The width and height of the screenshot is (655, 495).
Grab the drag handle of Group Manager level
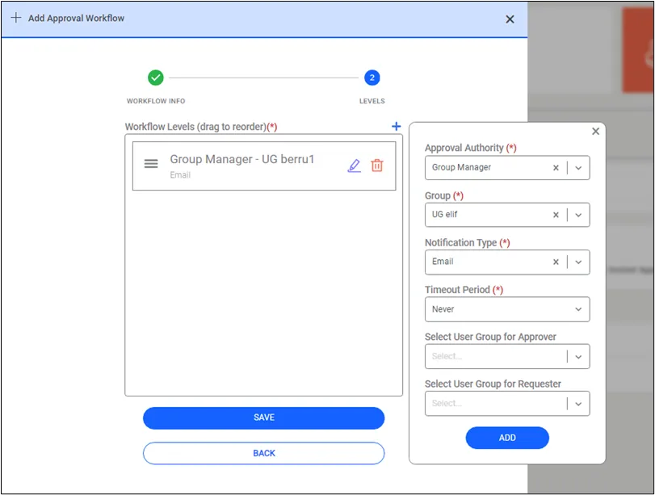[151, 163]
